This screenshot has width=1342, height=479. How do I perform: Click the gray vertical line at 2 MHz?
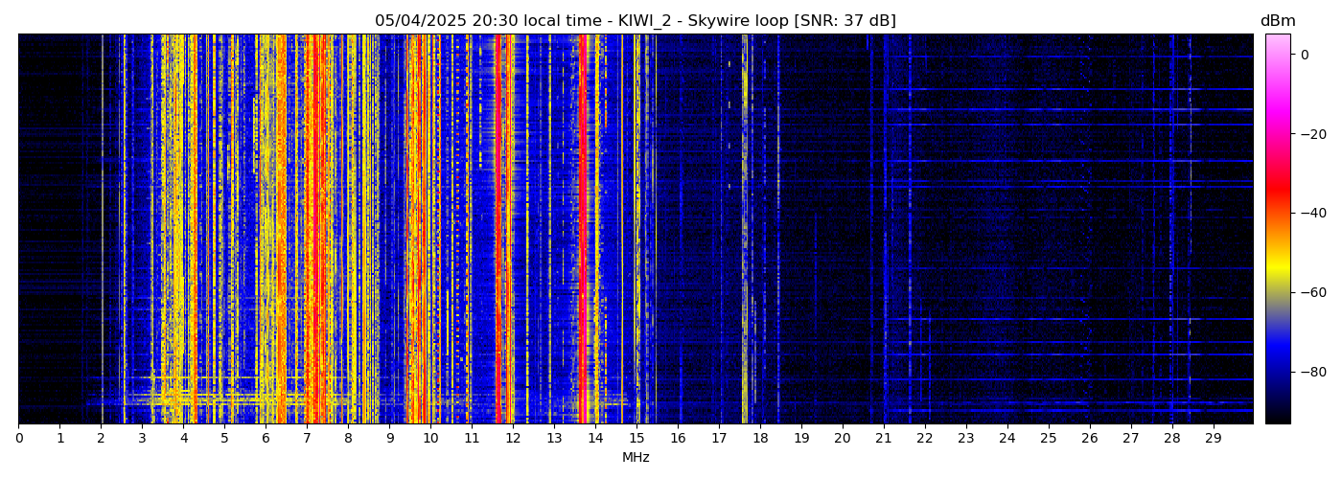102,230
